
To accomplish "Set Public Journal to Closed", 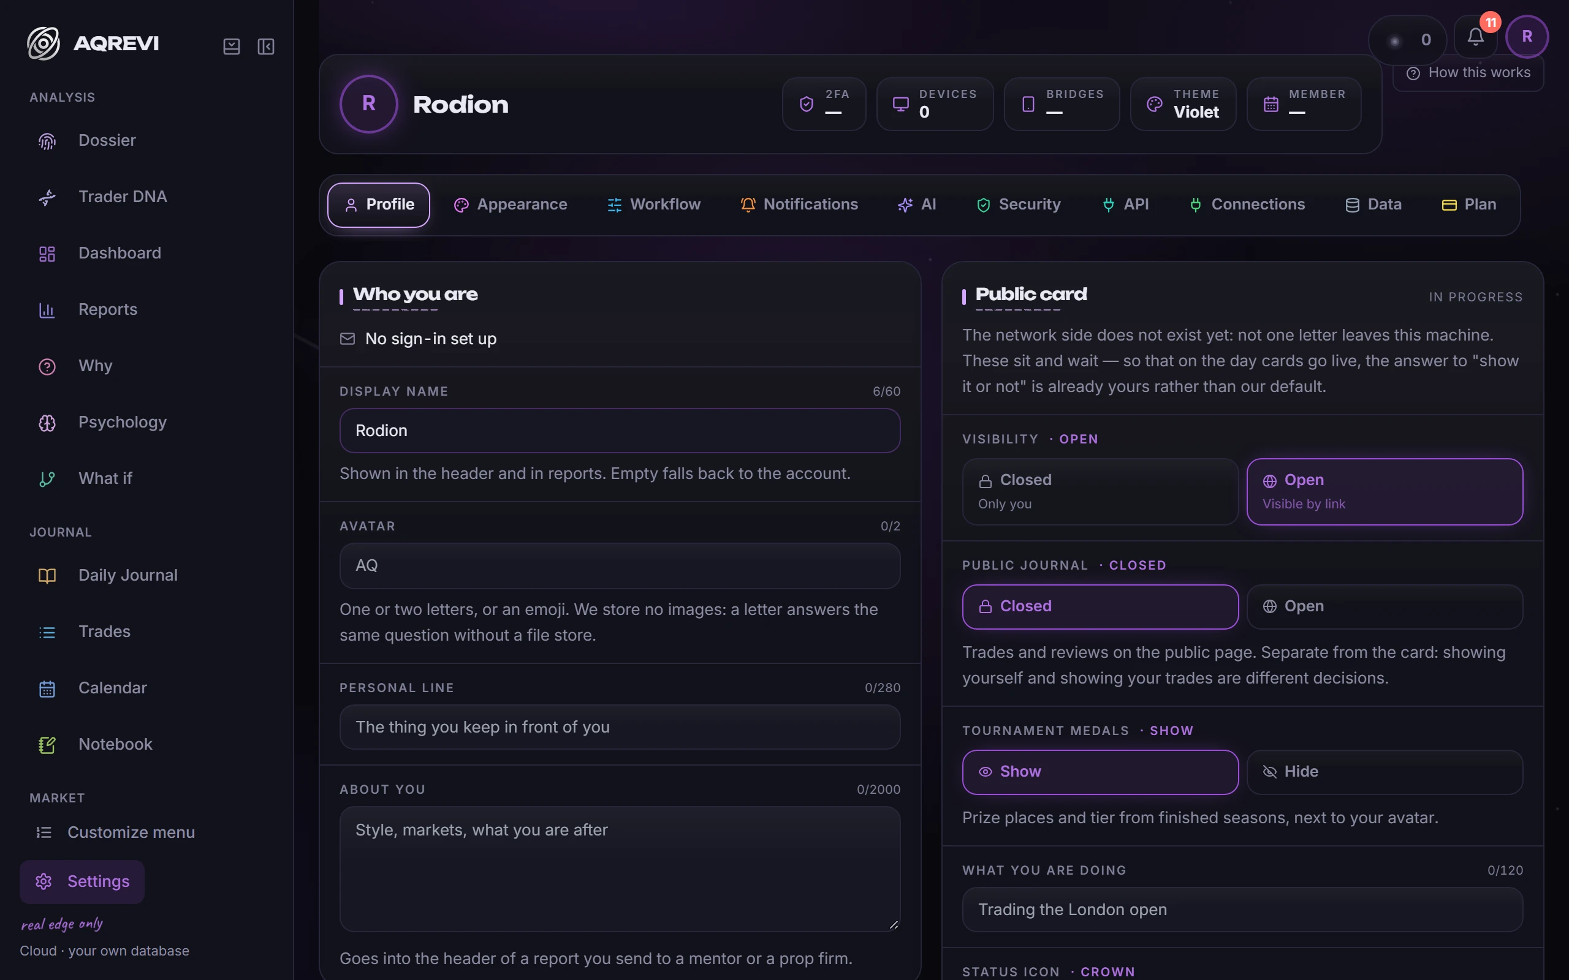I will (1100, 606).
